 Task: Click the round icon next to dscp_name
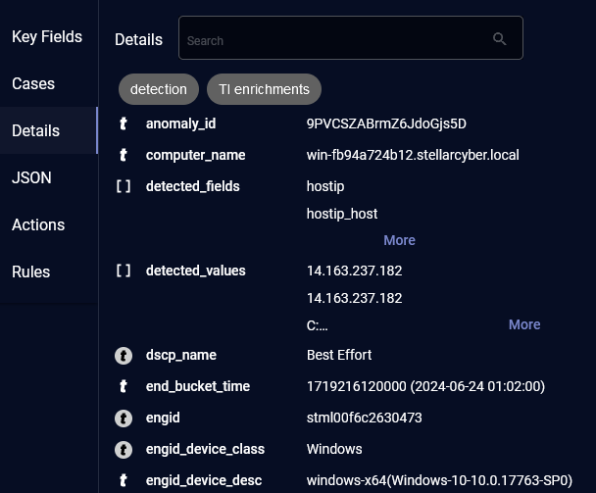coord(124,356)
